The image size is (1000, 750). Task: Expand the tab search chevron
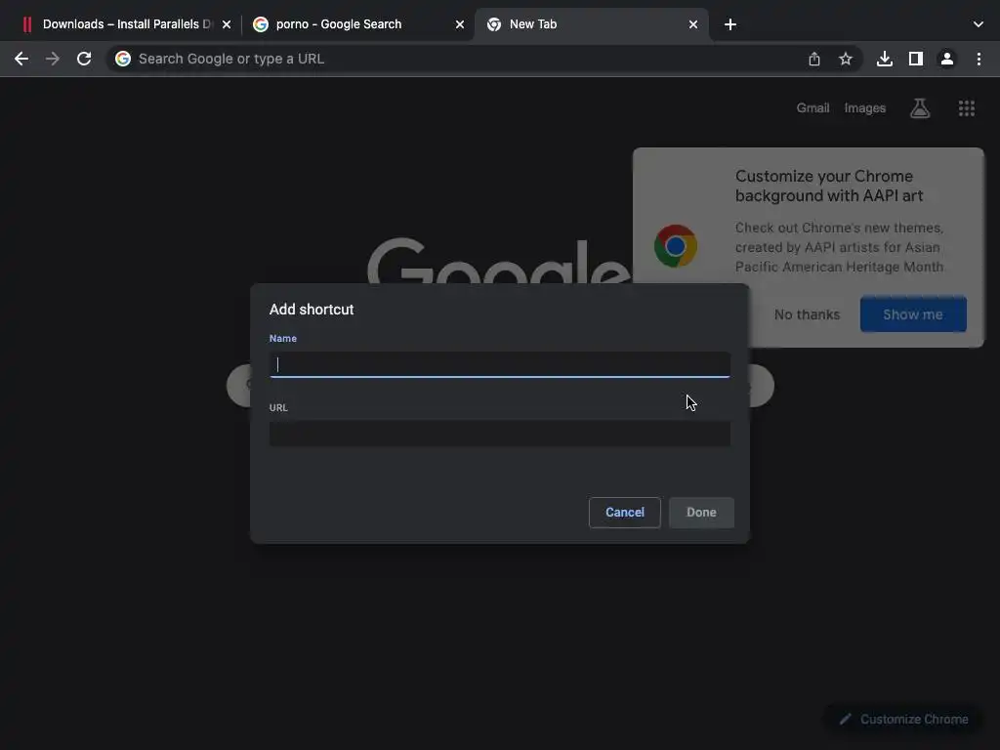978,24
